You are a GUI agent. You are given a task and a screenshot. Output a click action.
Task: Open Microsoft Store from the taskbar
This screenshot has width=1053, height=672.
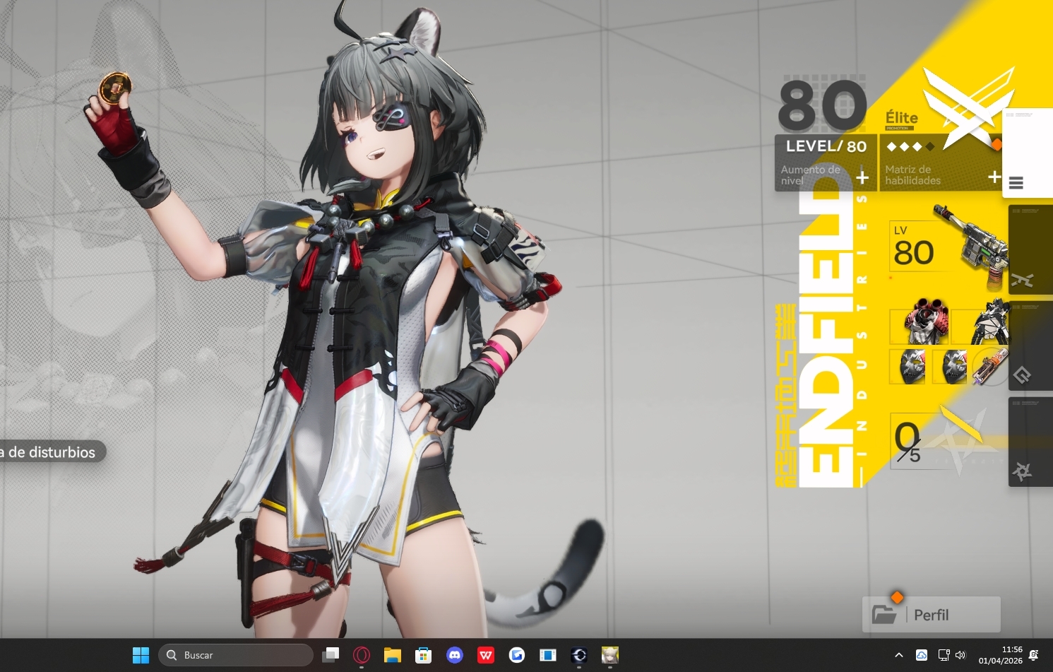[424, 655]
